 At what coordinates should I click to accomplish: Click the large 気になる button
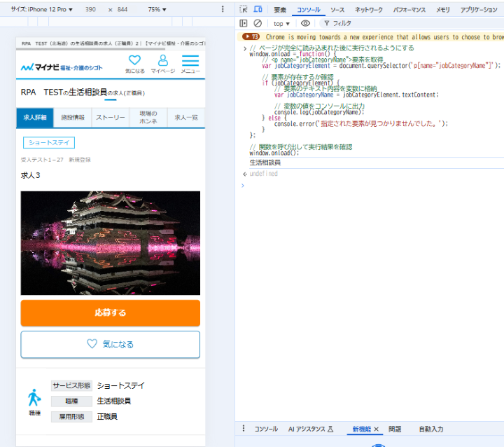[x=111, y=344]
